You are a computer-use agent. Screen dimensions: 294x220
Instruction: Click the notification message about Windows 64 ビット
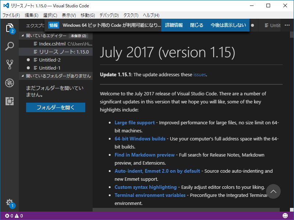[112, 25]
